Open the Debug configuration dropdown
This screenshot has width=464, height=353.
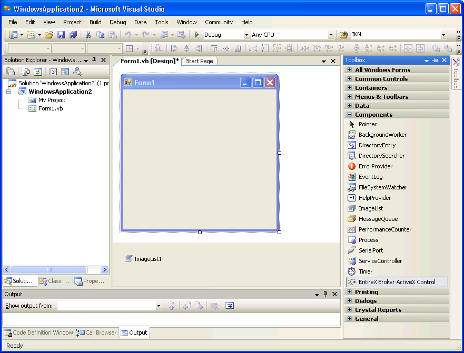coord(246,35)
